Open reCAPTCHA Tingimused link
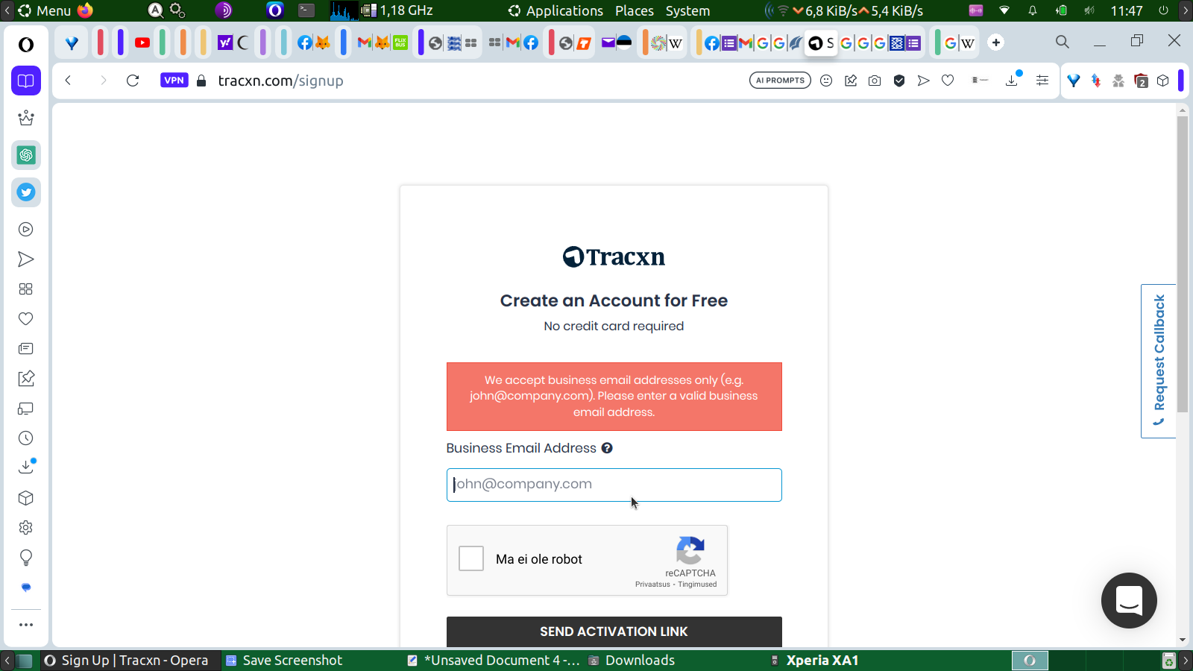 697,585
